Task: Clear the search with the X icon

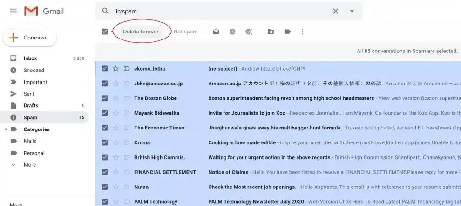Action: [x=335, y=11]
